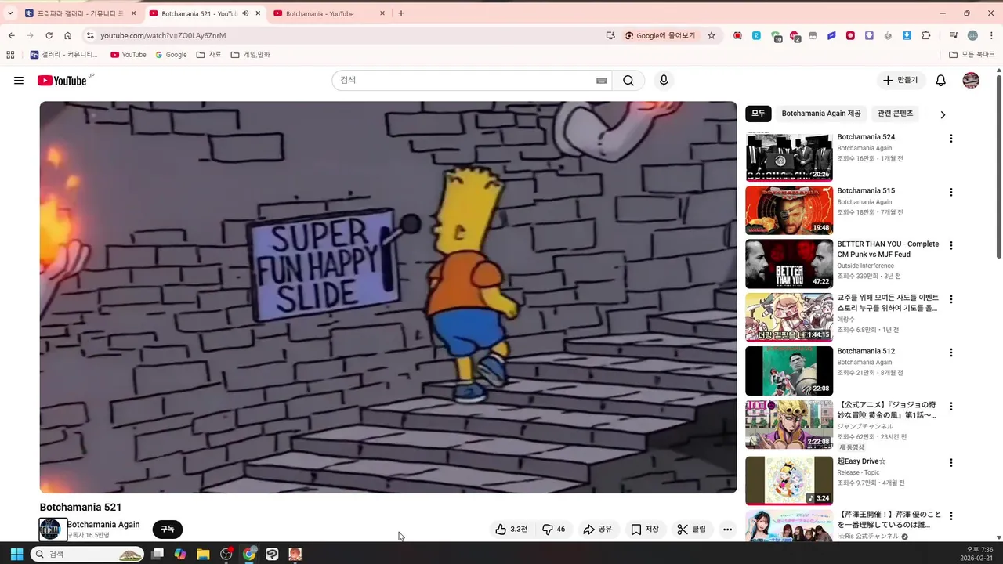This screenshot has height=564, width=1003.
Task: Open the YouTube guide hamburger menu
Action: [x=19, y=81]
